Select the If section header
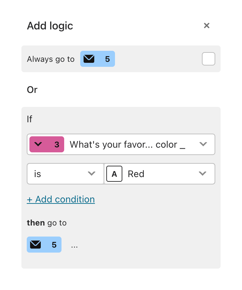 (x=29, y=119)
